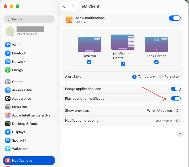Disable the Allow notifications switch

coord(175,18)
